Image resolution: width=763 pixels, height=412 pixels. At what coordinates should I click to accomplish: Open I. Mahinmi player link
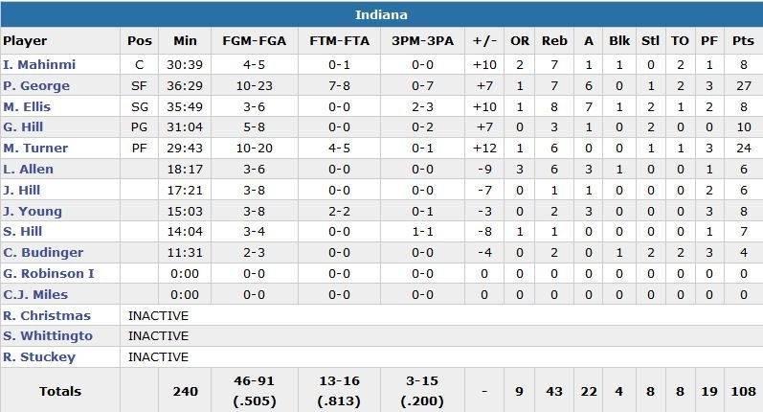tap(39, 64)
